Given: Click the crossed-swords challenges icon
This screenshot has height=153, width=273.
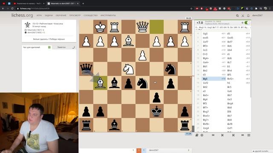Looking at the screenshot, I should (x=243, y=16).
